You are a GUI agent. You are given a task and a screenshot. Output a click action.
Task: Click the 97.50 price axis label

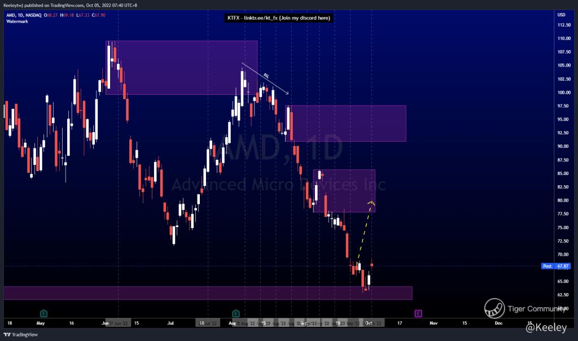[x=563, y=106]
